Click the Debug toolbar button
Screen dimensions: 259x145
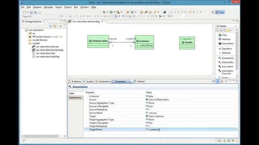tap(104, 12)
